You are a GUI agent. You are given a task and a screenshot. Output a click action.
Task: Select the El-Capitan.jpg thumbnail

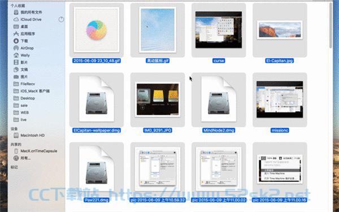(x=280, y=30)
